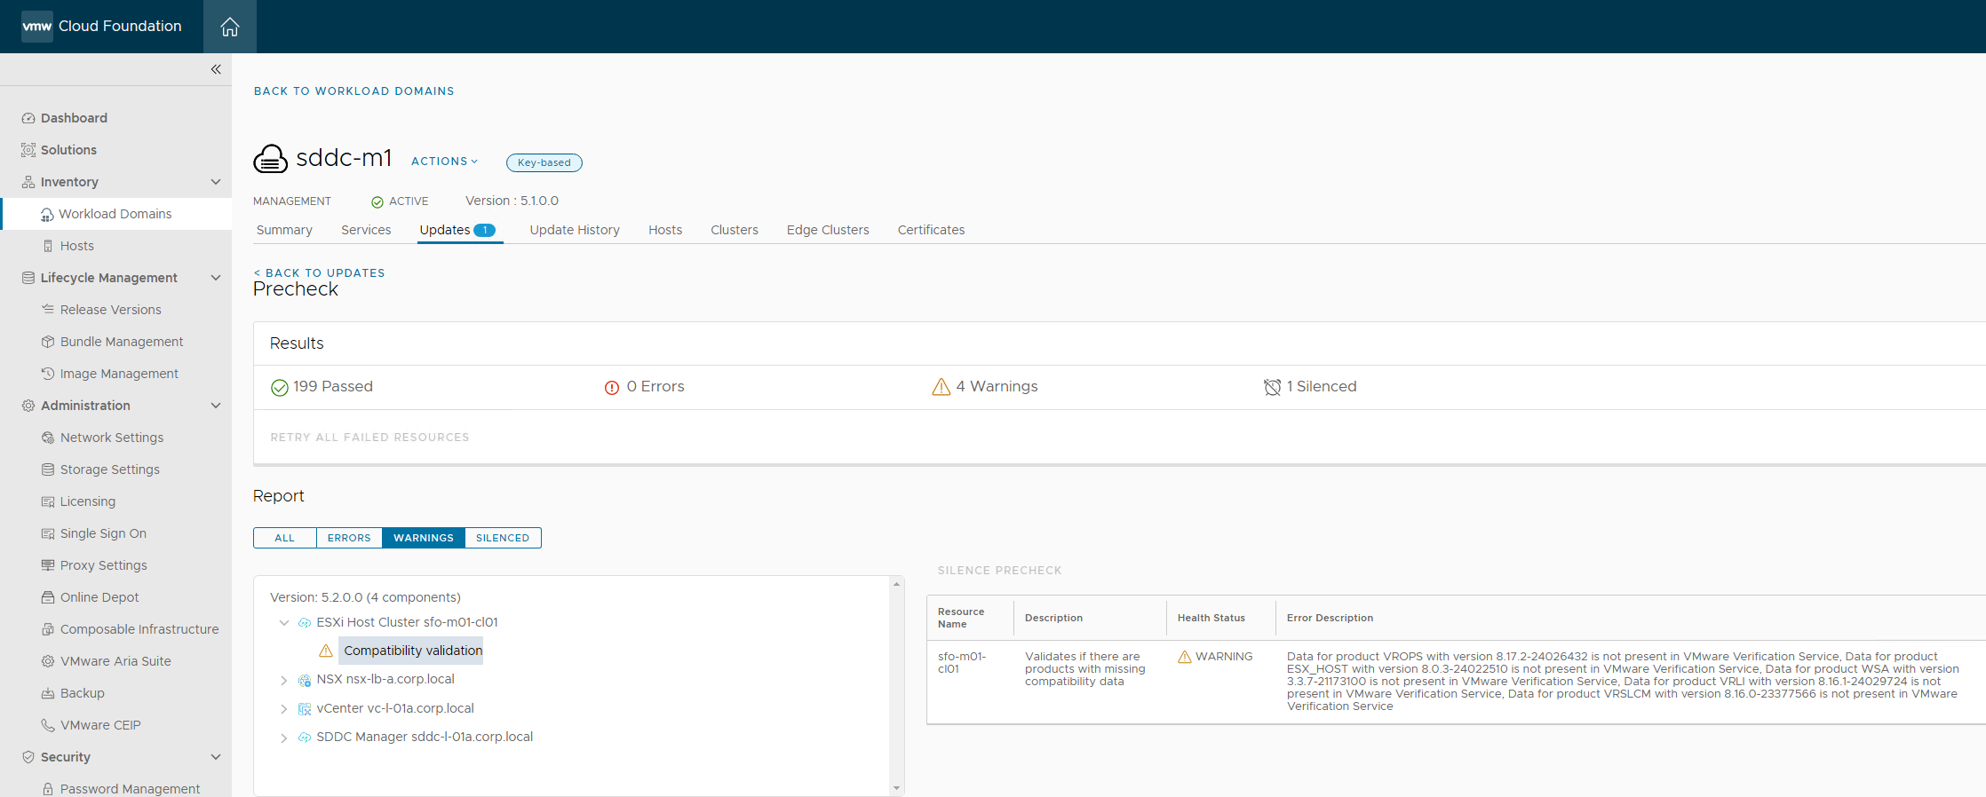Click the Dashboard icon in sidebar
Image resolution: width=1986 pixels, height=797 pixels.
28,118
